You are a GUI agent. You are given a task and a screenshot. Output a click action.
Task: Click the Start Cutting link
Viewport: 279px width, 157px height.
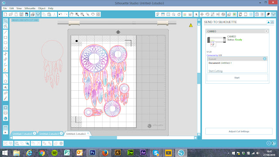pos(215,71)
